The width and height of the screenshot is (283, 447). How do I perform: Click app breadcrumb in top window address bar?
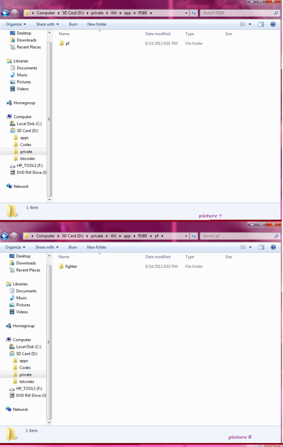click(x=128, y=13)
